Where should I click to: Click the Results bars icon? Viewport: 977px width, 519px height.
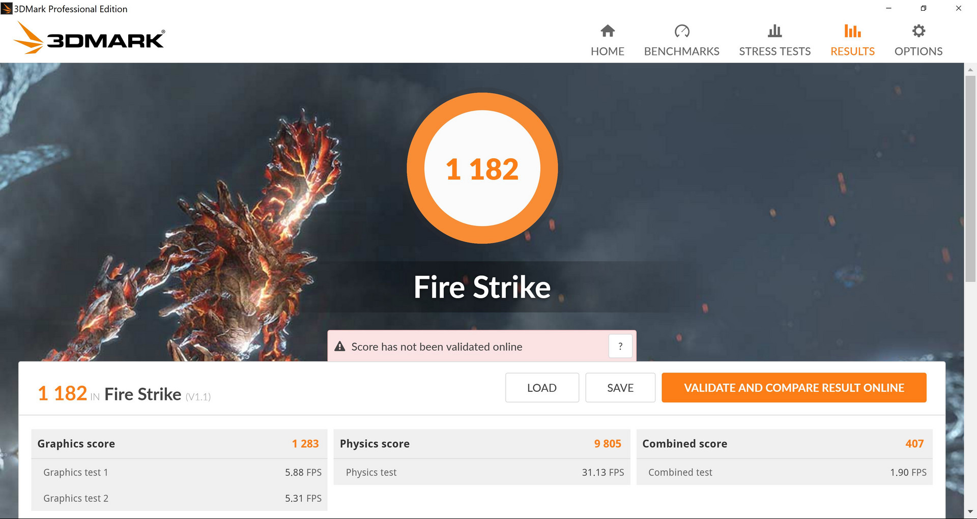pos(852,31)
